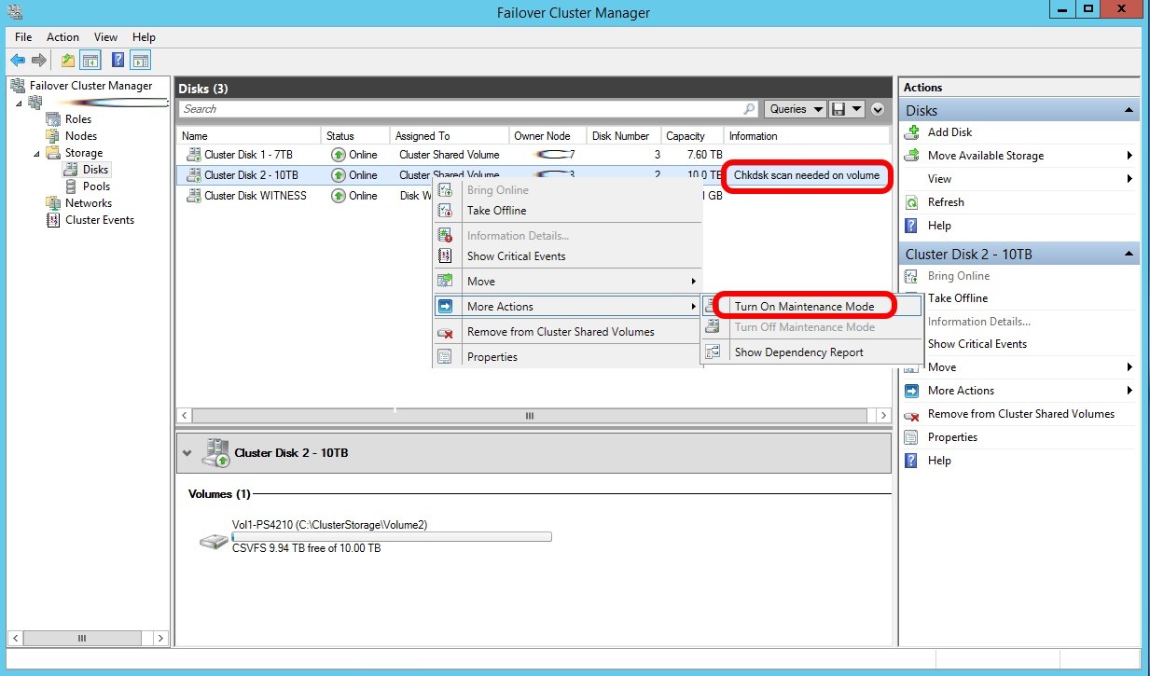Collapse the Disks section in Actions pane
Screen dimensions: 1150x676
1127,109
